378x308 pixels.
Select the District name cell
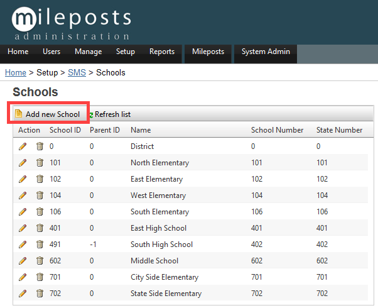click(142, 146)
